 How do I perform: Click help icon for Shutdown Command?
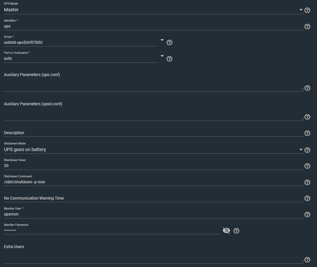pyautogui.click(x=307, y=182)
